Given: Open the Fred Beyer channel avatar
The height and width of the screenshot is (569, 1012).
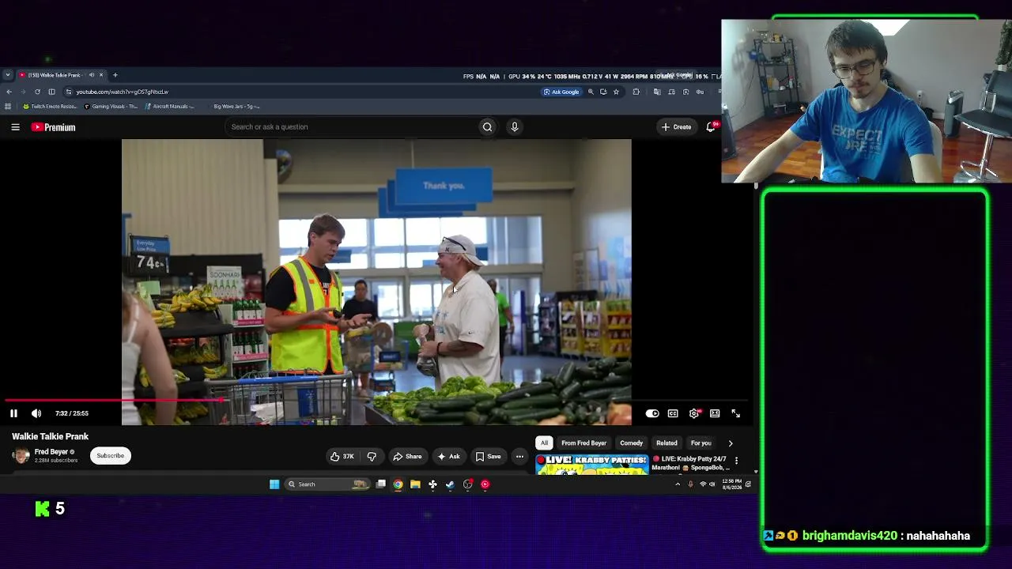Looking at the screenshot, I should tap(21, 455).
